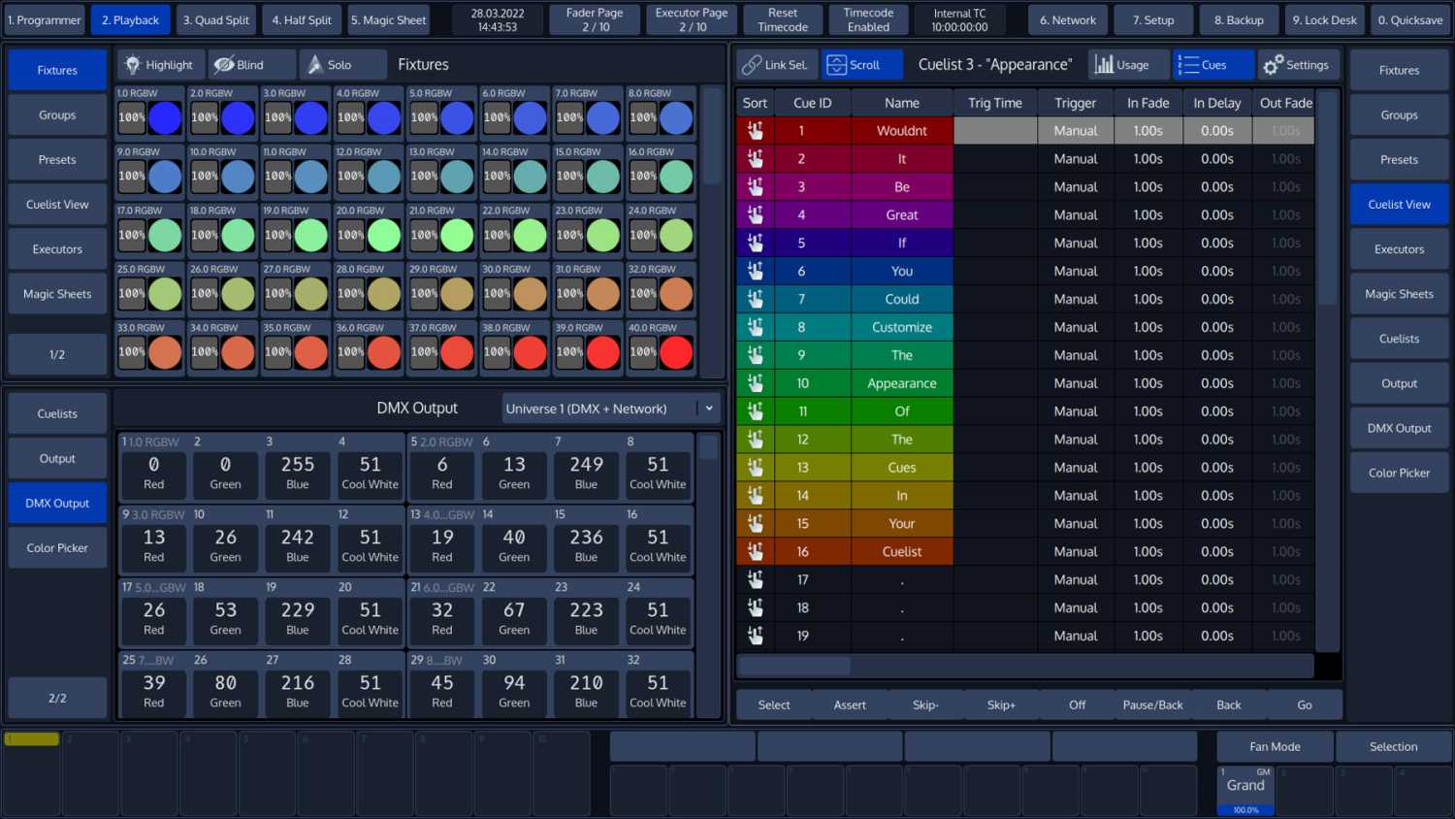The height and width of the screenshot is (819, 1455).
Task: Switch left lower sidebar page 2/2
Action: coord(57,698)
